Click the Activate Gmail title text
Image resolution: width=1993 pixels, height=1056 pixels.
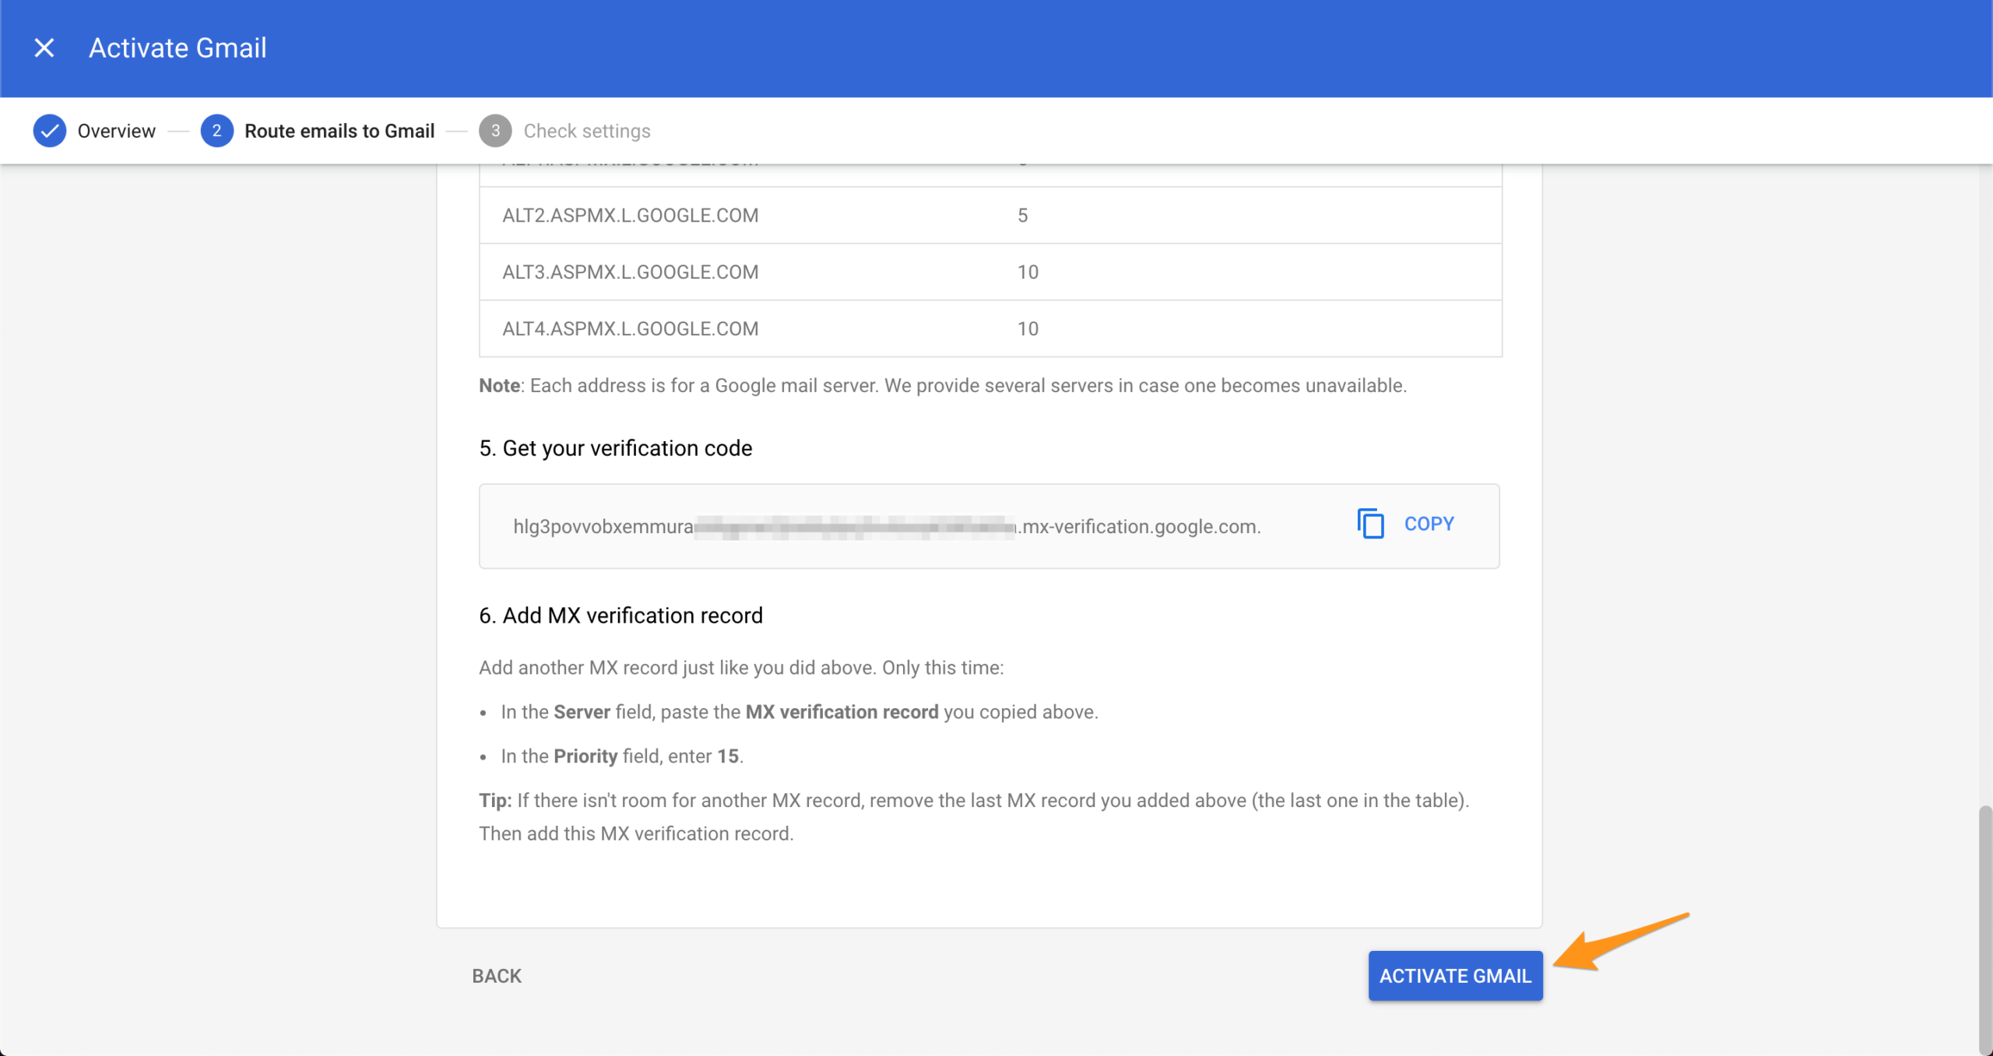[x=178, y=48]
